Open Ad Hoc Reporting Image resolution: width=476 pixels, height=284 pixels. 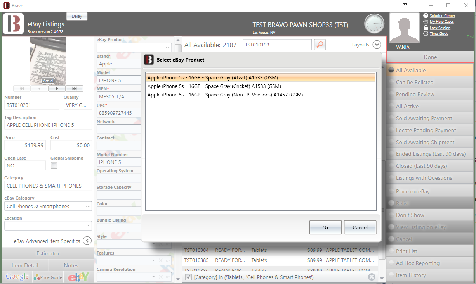pos(430,263)
